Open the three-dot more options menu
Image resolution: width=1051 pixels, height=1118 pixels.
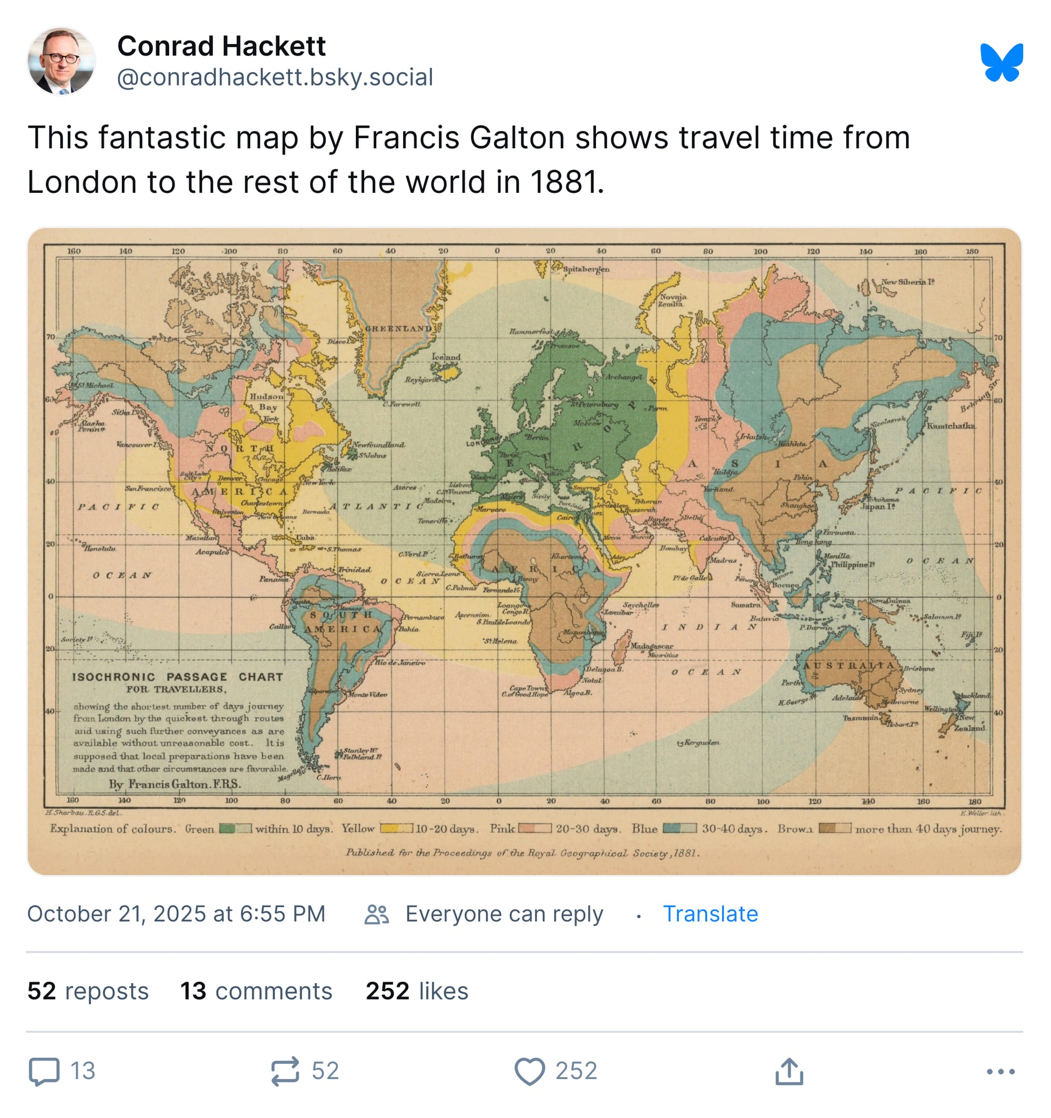(1001, 1071)
